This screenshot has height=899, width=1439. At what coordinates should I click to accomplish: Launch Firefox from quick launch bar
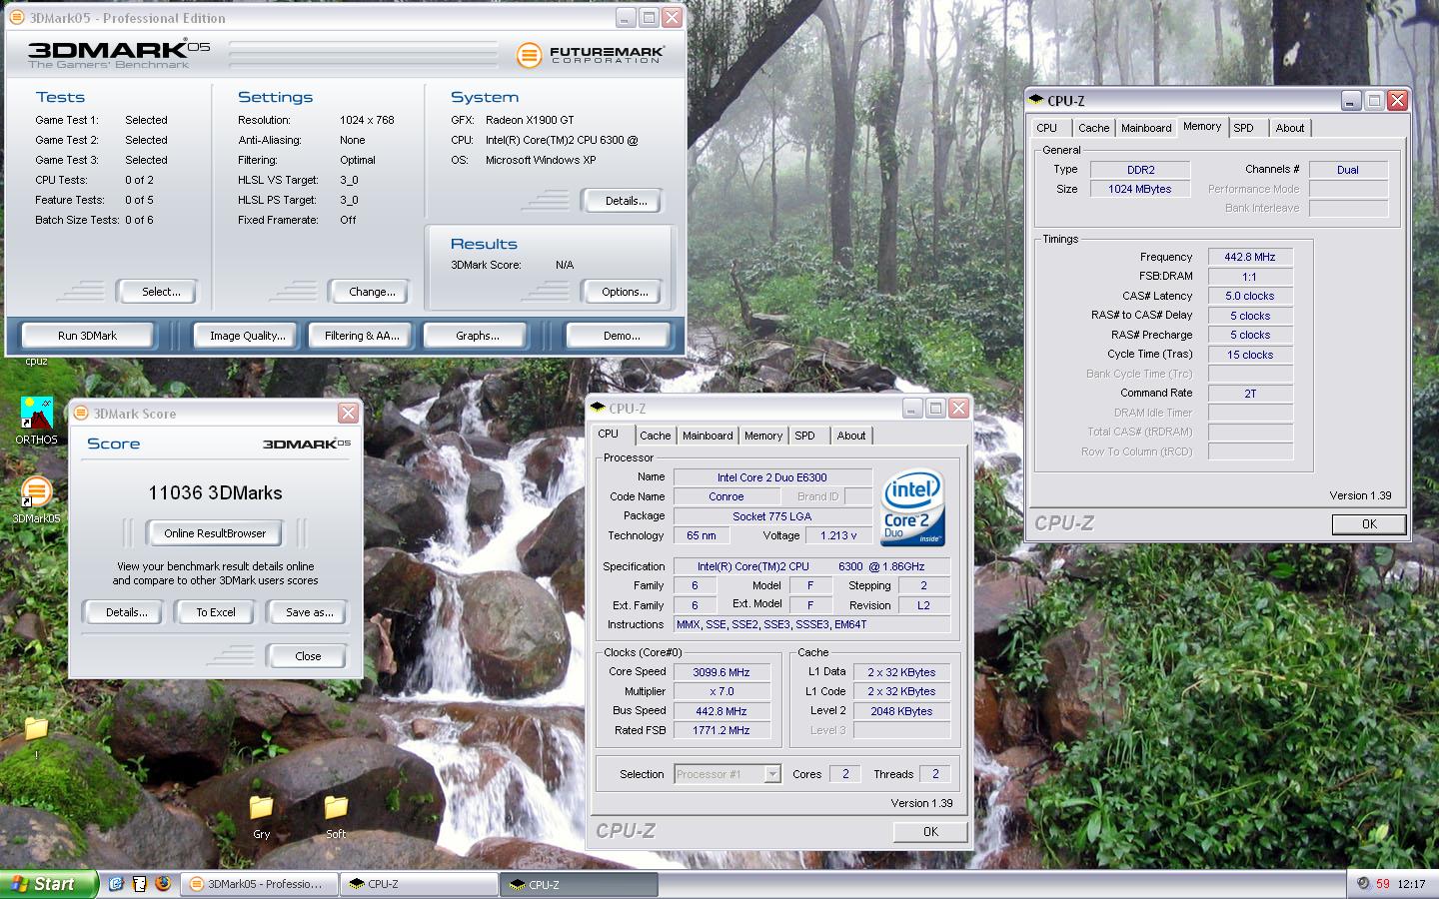coord(163,884)
